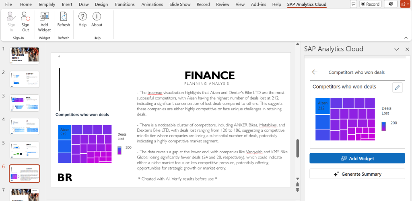Screen dimensions: 412x201
Task: Switch to the Home tab
Action: [x=26, y=4]
